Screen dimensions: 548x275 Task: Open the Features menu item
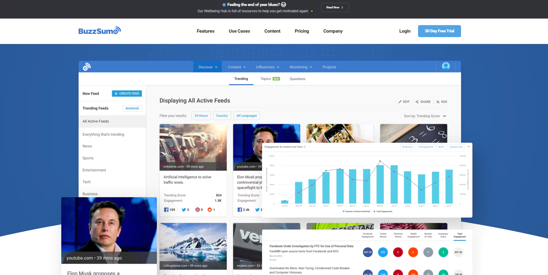[206, 31]
